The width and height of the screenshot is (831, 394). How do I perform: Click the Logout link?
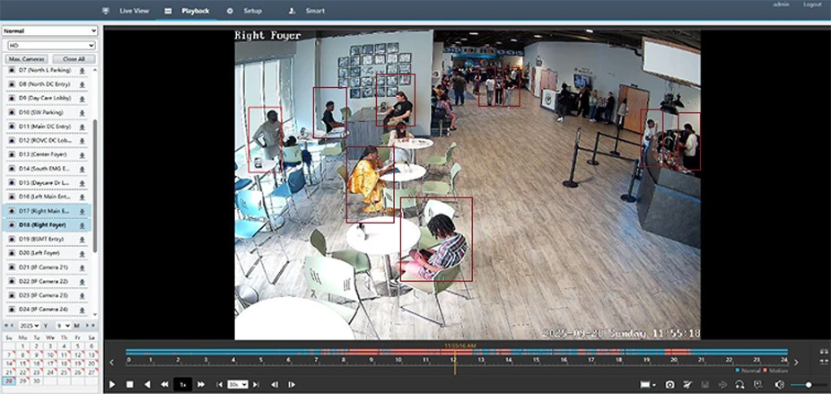(811, 4)
